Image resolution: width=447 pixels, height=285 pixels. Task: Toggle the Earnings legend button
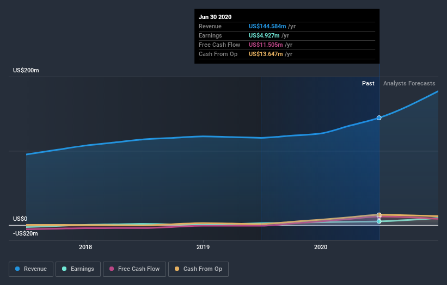coord(78,269)
